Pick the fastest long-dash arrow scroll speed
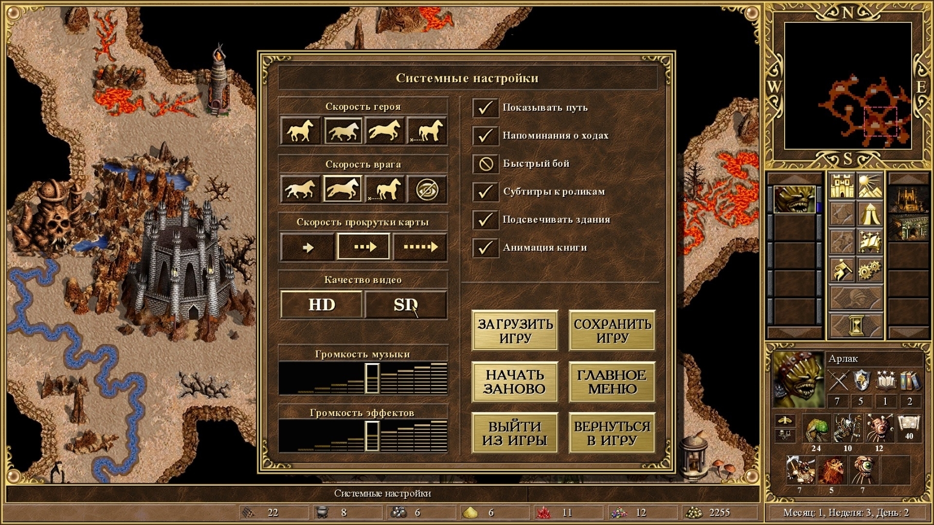Viewport: 934px width, 525px height. click(x=420, y=247)
